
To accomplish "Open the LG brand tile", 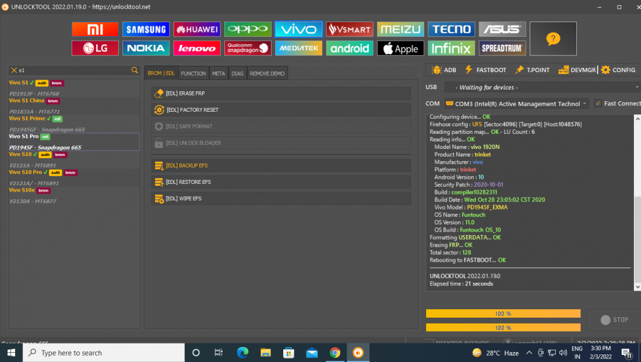I will click(x=95, y=48).
